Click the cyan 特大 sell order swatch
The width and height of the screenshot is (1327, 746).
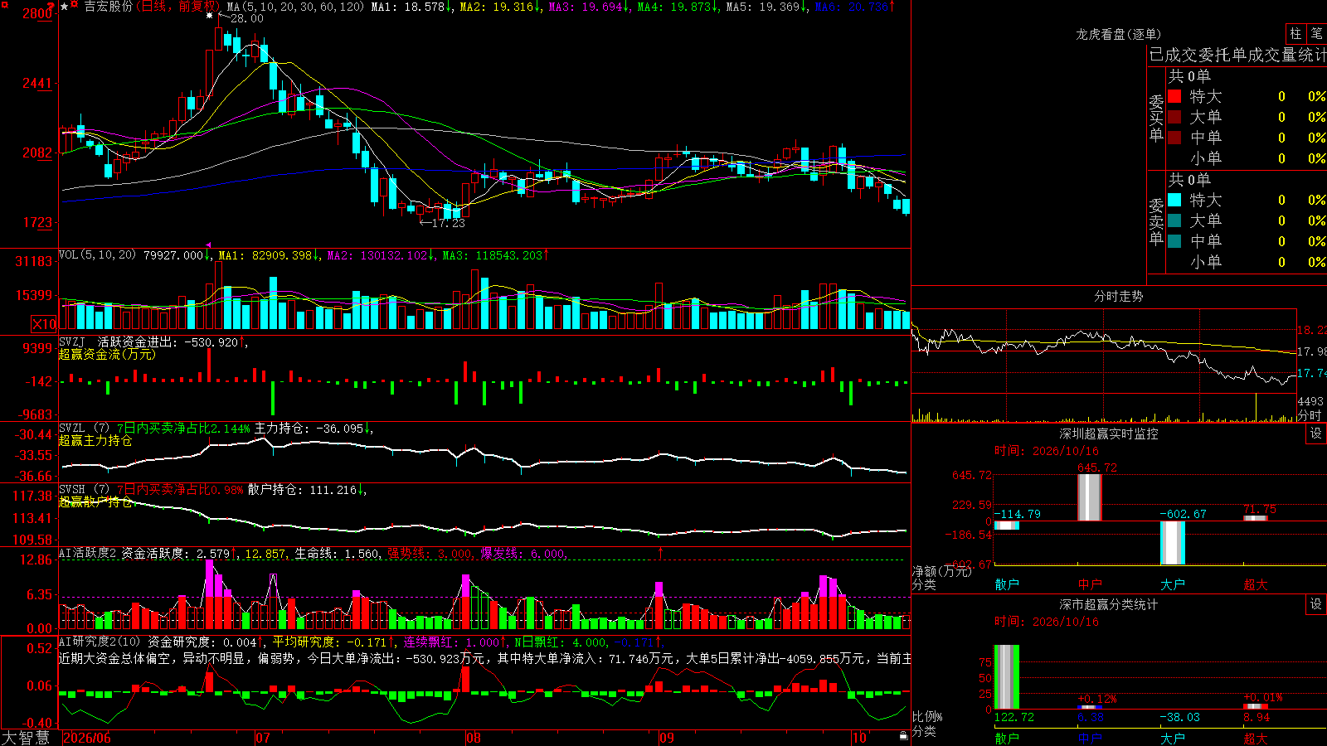(x=1174, y=200)
